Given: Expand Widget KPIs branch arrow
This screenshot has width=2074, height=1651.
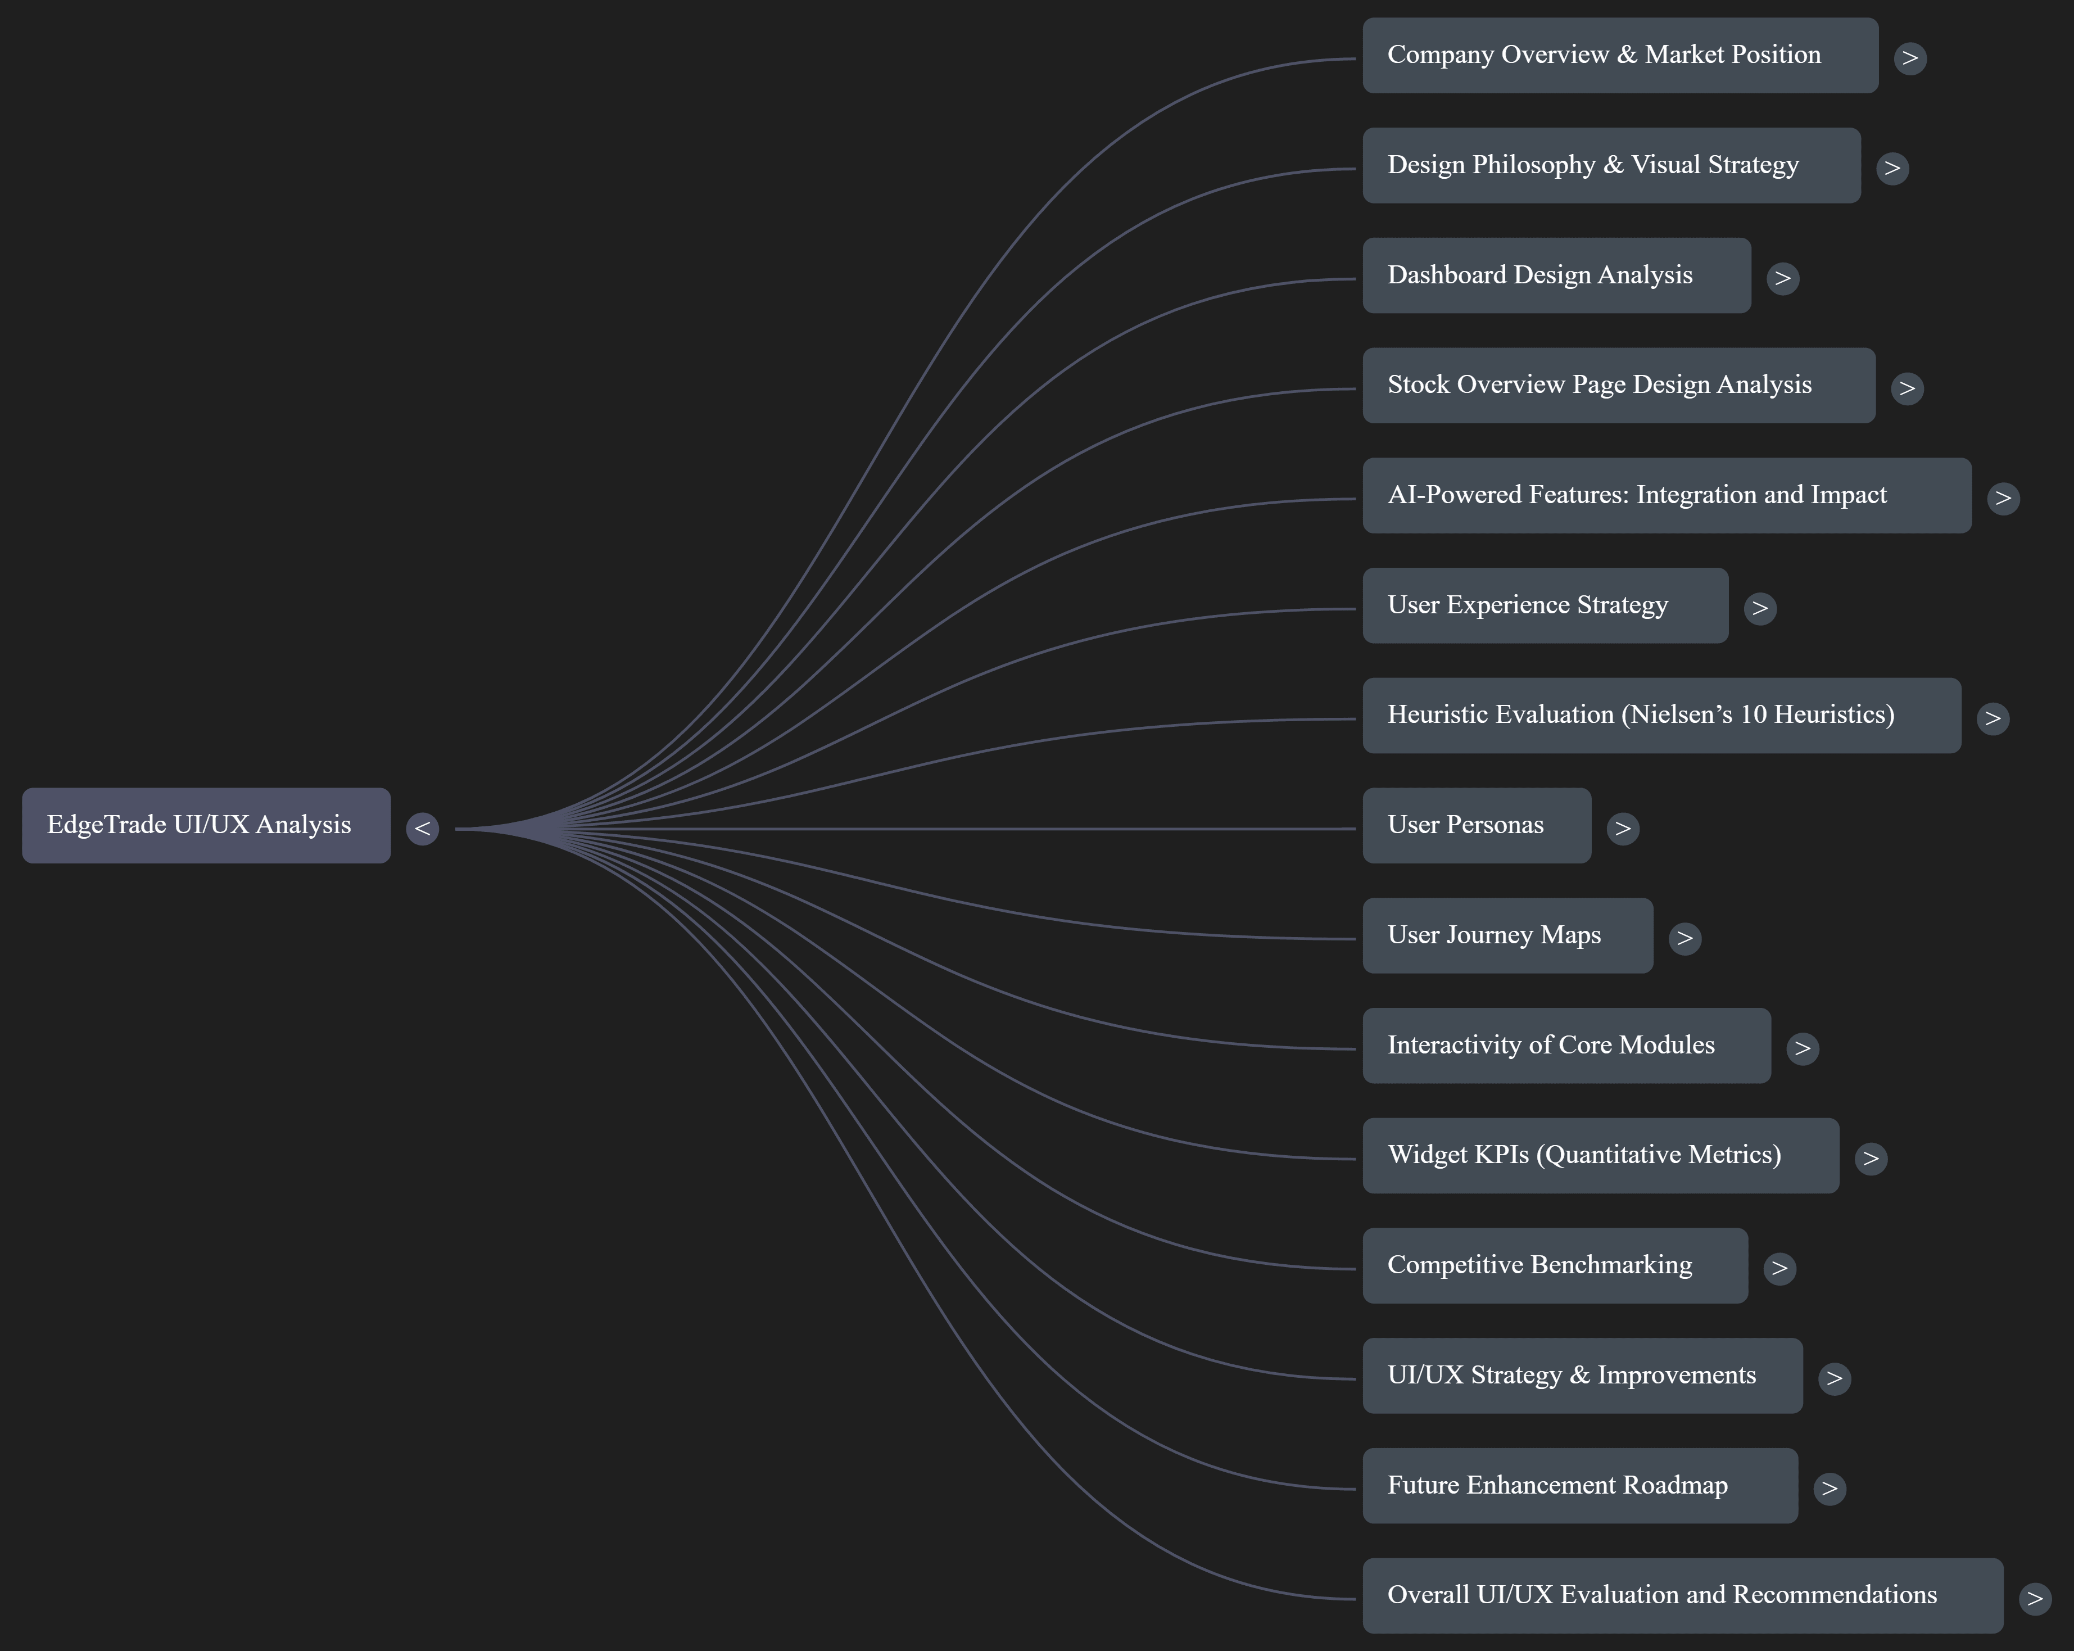Looking at the screenshot, I should point(1870,1159).
